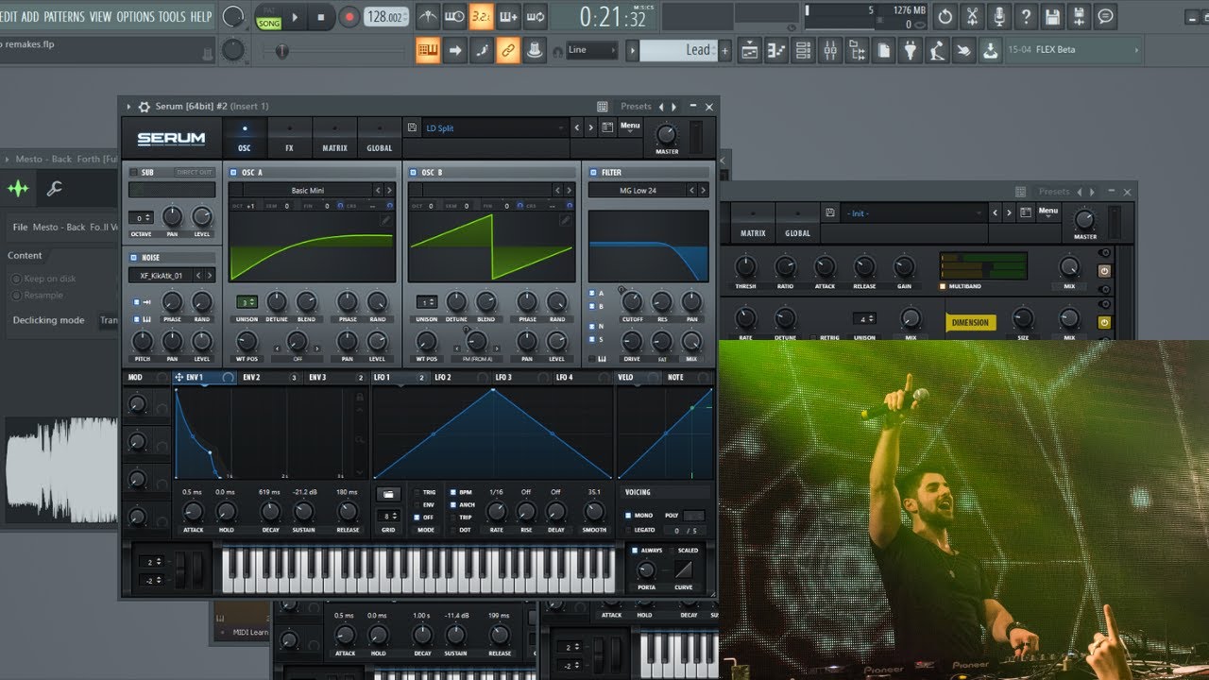Select previous OSC A wavetable arrow
The height and width of the screenshot is (680, 1209).
pos(377,191)
